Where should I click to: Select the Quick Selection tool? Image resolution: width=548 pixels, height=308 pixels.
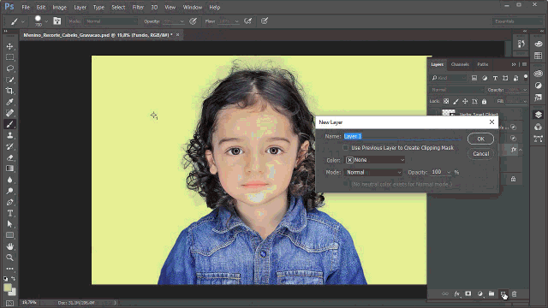[x=9, y=80]
